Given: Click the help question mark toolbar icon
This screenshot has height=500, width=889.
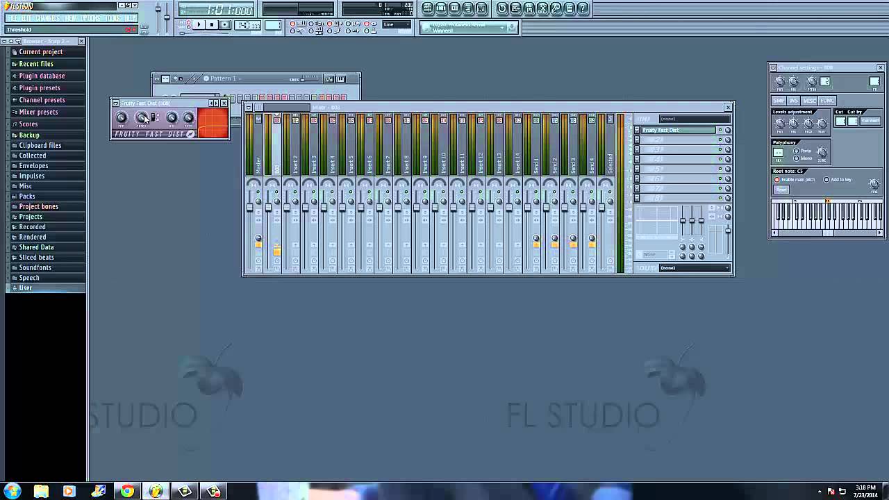Looking at the screenshot, I should coord(583,8).
